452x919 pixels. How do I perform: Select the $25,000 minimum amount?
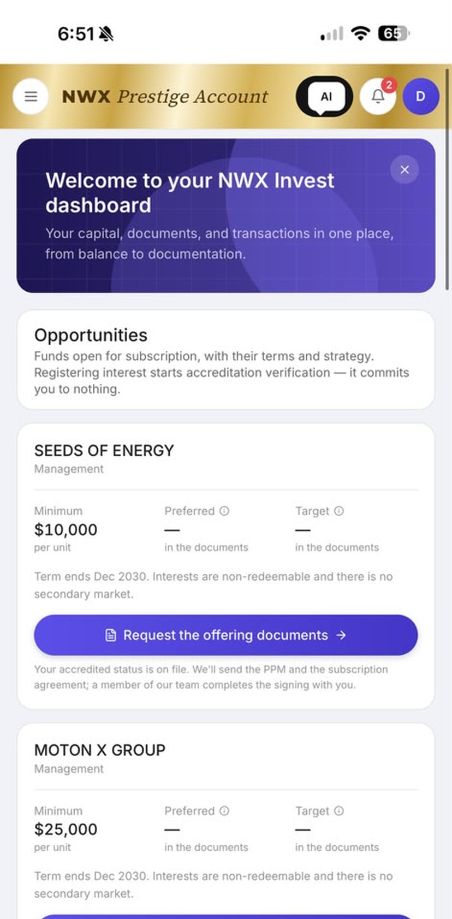coord(66,829)
